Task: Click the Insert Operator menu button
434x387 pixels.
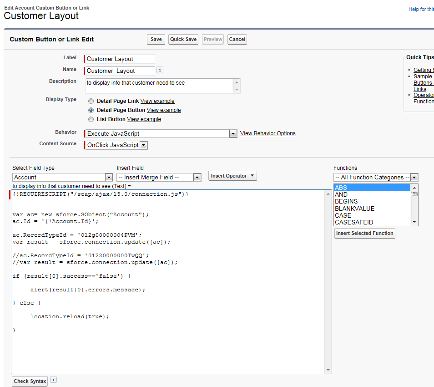Action: point(233,176)
